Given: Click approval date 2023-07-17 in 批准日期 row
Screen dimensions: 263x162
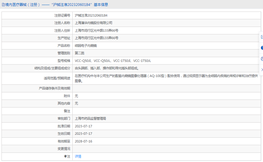Looking at the screenshot, I should point(84,126).
